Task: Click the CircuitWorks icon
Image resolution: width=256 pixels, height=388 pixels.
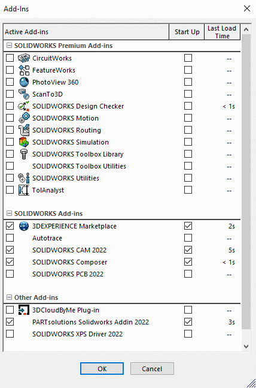Action: pos(24,58)
